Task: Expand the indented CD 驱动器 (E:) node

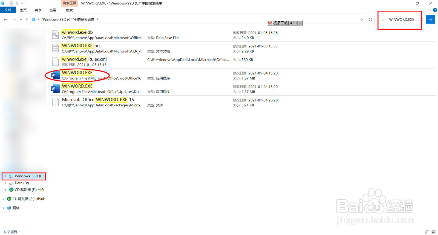Action: 5,190
